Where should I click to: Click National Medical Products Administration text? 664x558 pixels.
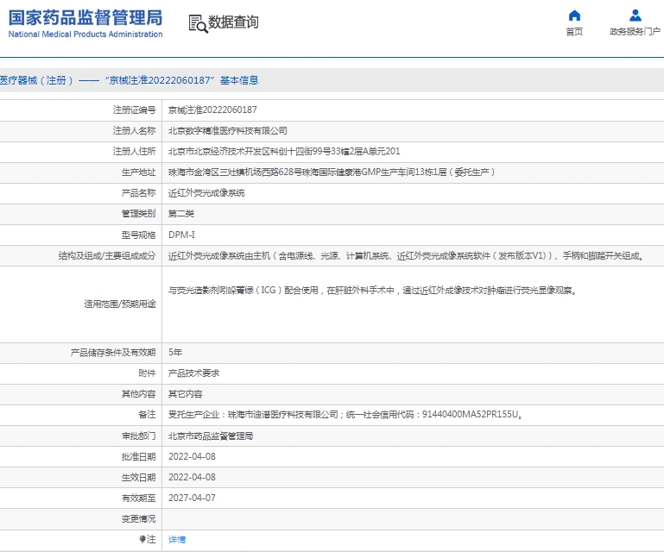pyautogui.click(x=85, y=34)
